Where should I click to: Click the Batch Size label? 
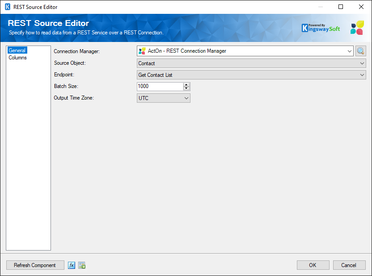(x=66, y=86)
